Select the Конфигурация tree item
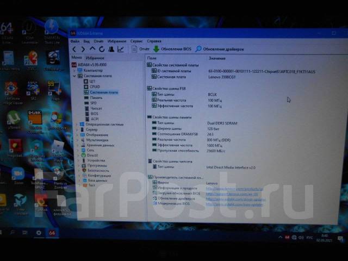This screenshot has height=261, width=348. [97, 176]
